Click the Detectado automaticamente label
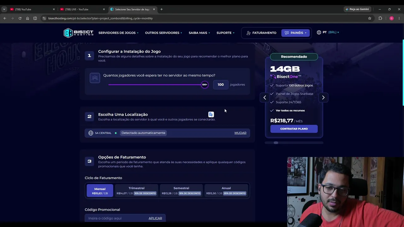 [143, 133]
